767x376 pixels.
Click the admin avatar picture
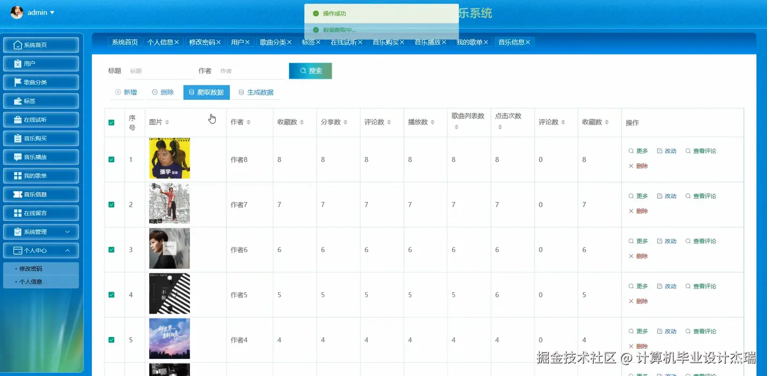(17, 12)
